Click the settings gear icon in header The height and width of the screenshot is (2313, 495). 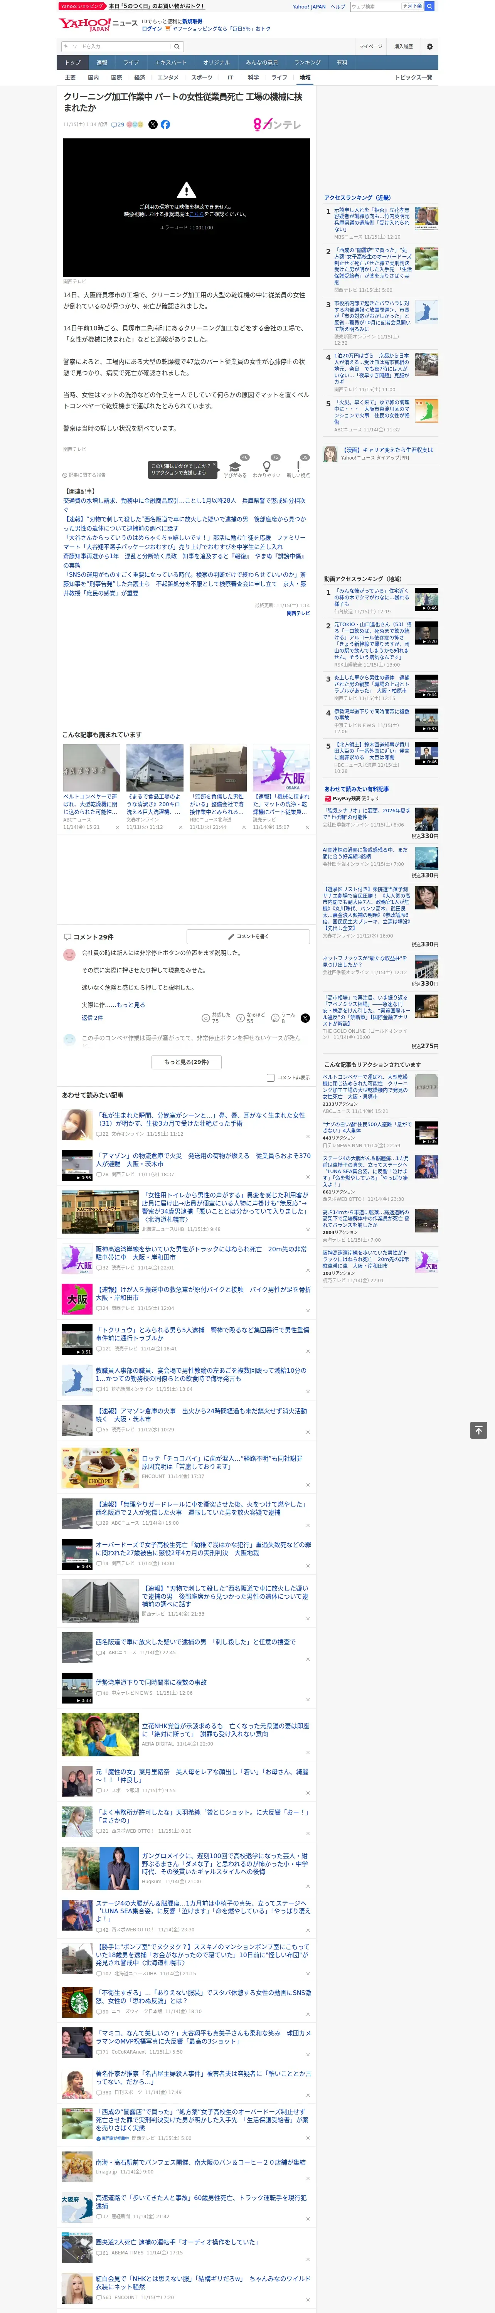pyautogui.click(x=429, y=46)
